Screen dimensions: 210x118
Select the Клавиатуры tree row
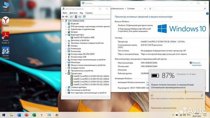click(76, 48)
